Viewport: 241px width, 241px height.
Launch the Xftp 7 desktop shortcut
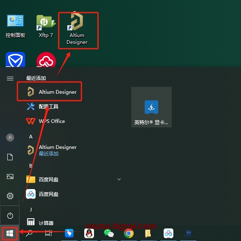[x=46, y=26]
